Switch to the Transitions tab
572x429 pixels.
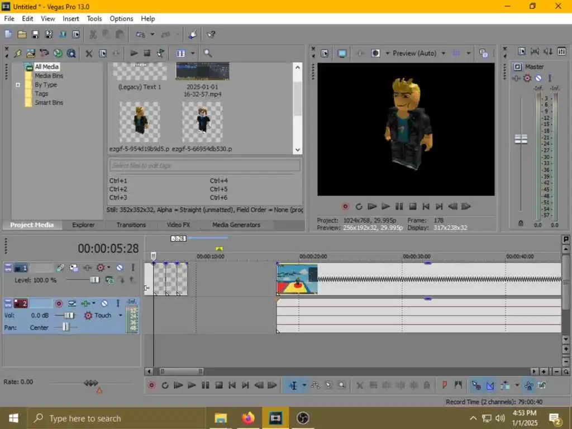131,225
